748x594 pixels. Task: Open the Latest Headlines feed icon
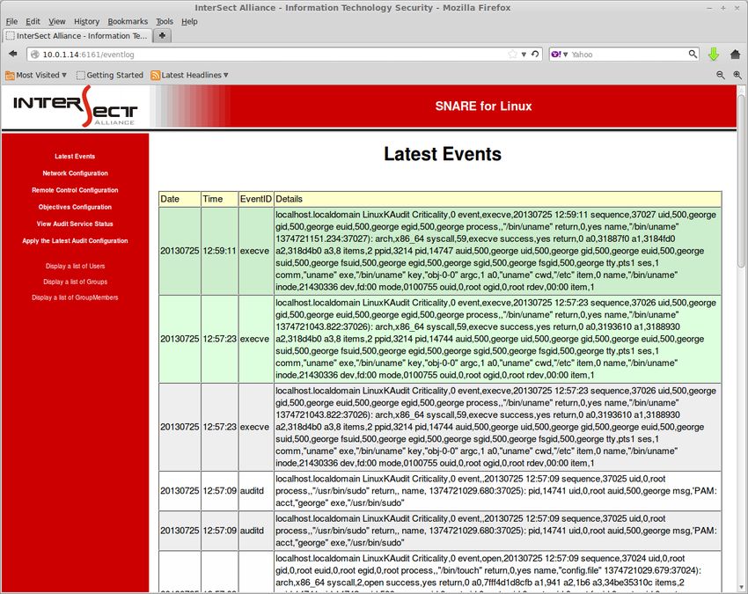click(155, 75)
